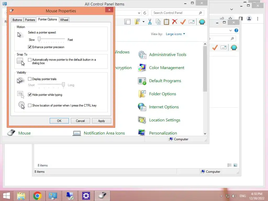
Task: Click the refresh icon next to the address bar
Action: [x=145, y=13]
